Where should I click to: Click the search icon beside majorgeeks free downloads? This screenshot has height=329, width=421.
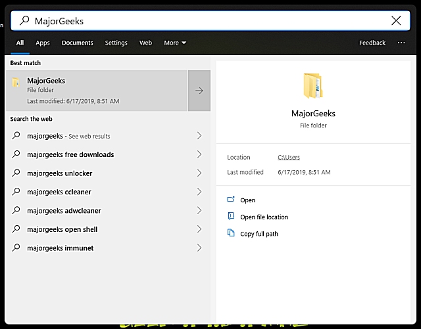click(16, 154)
